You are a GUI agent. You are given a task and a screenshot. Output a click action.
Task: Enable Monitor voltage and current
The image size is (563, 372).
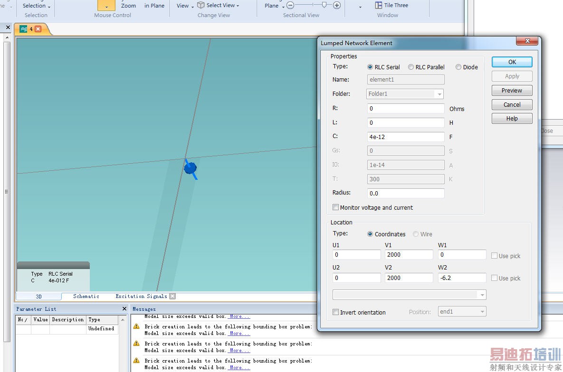pos(336,207)
